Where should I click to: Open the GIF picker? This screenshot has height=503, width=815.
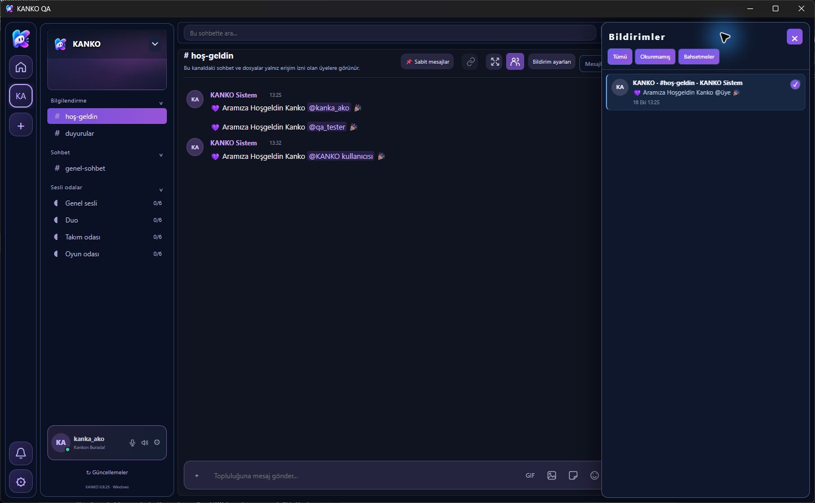tap(530, 476)
